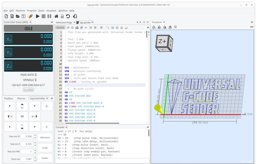Open the Help menu
Image resolution: width=257 pixels, height=164 pixels.
click(72, 10)
